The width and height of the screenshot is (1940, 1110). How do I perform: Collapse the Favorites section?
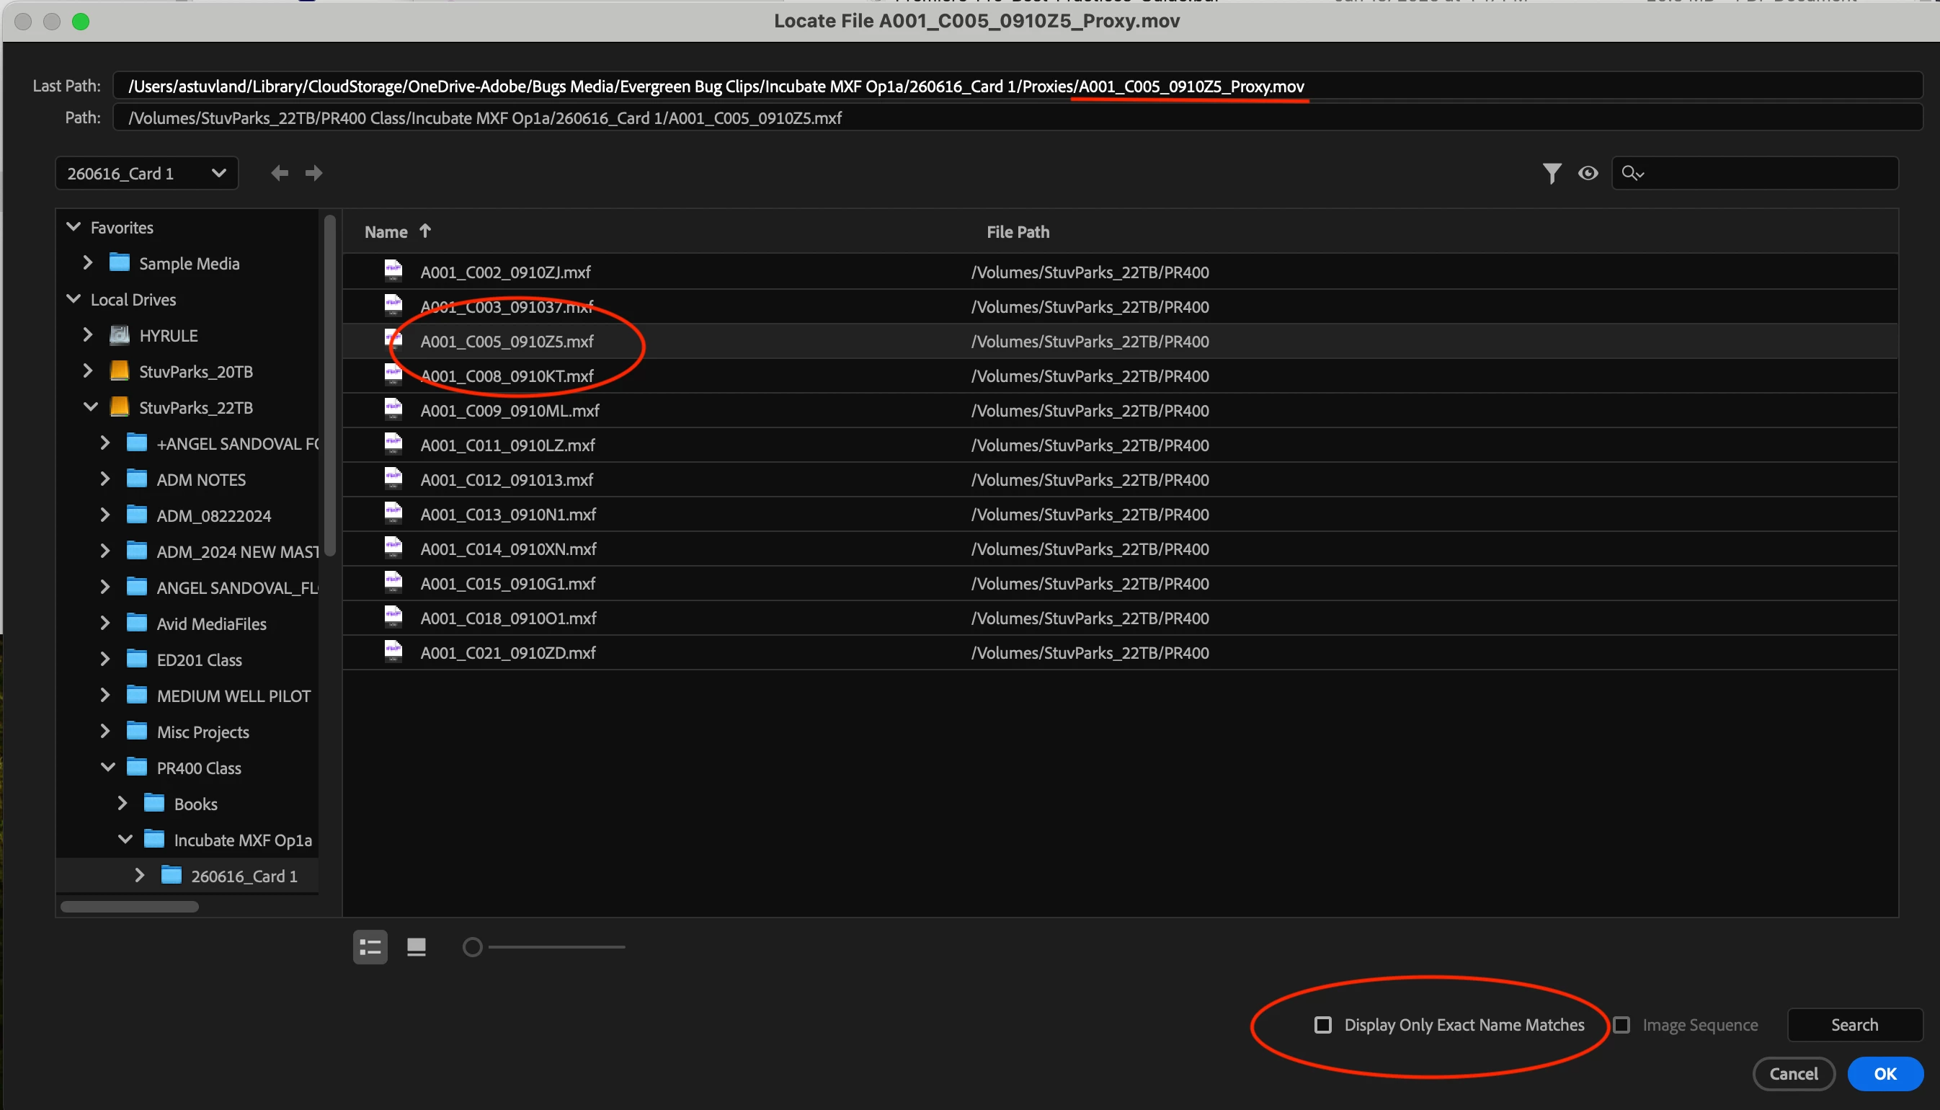(x=74, y=226)
